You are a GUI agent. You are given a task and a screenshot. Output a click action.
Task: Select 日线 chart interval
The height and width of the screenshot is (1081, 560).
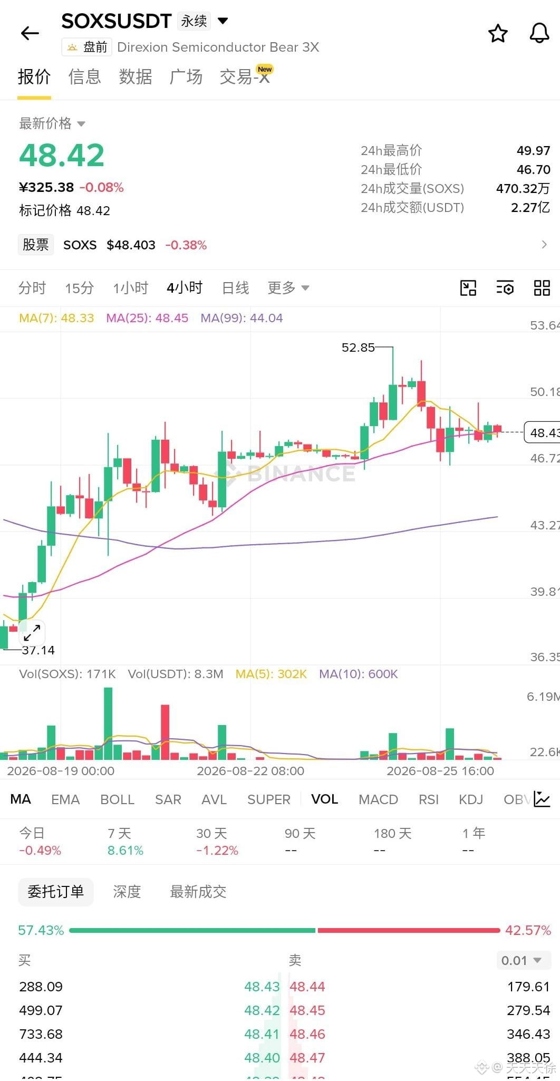235,288
